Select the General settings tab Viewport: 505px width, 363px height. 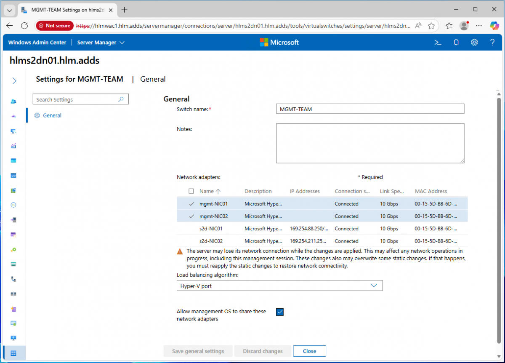[x=52, y=115]
